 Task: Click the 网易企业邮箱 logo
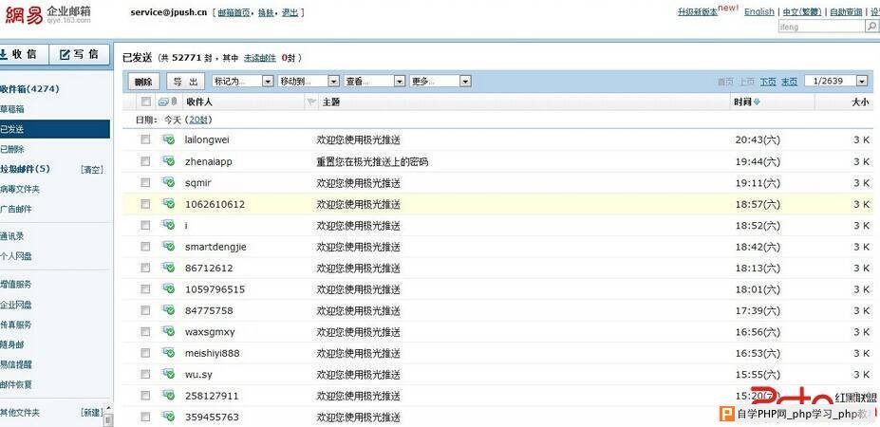click(47, 14)
